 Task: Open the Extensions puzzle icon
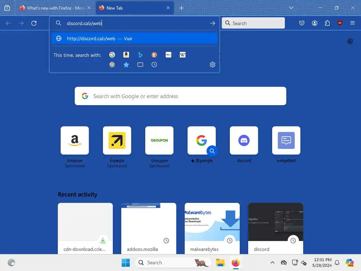tap(327, 23)
